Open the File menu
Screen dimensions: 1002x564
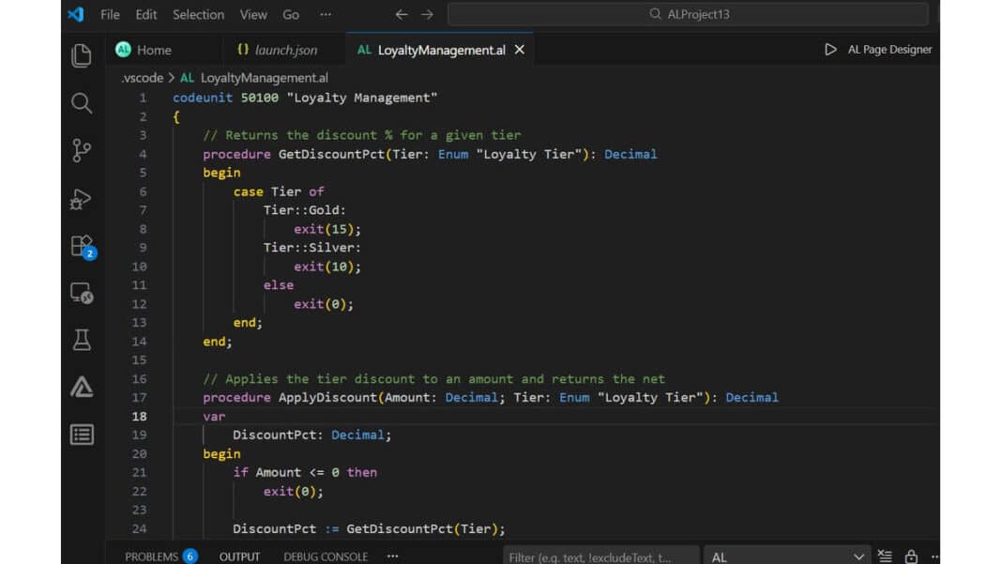110,14
